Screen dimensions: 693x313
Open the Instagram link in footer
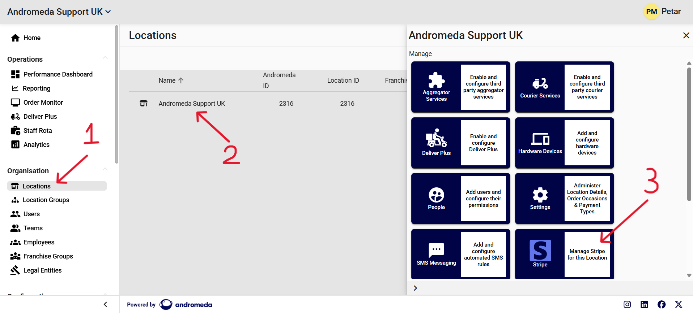[627, 304]
